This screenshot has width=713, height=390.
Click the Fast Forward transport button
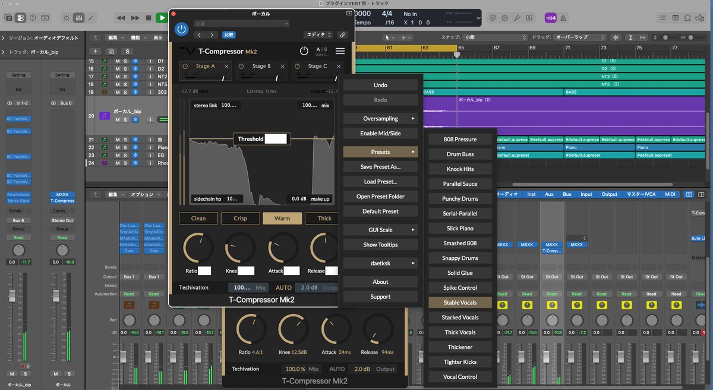pos(135,18)
